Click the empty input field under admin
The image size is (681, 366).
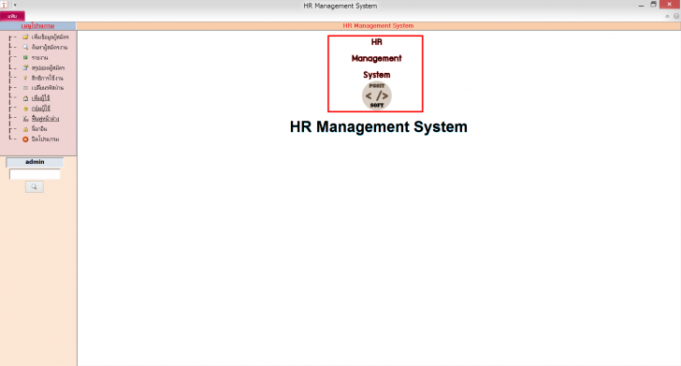point(35,174)
